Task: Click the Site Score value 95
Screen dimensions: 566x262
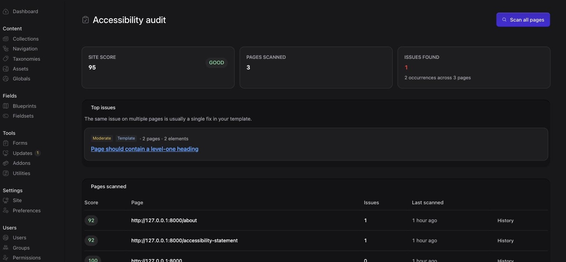Action: click(92, 67)
